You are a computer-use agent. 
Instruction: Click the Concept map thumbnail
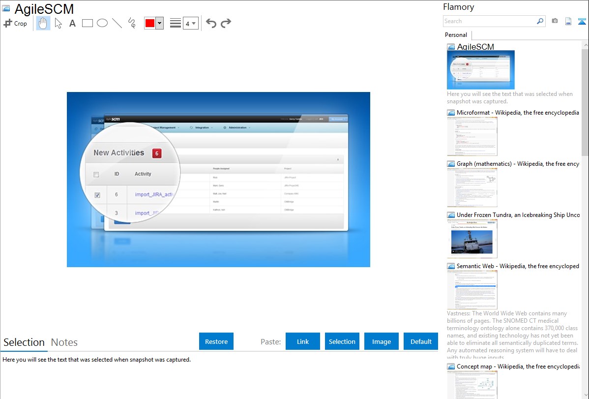[472, 385]
